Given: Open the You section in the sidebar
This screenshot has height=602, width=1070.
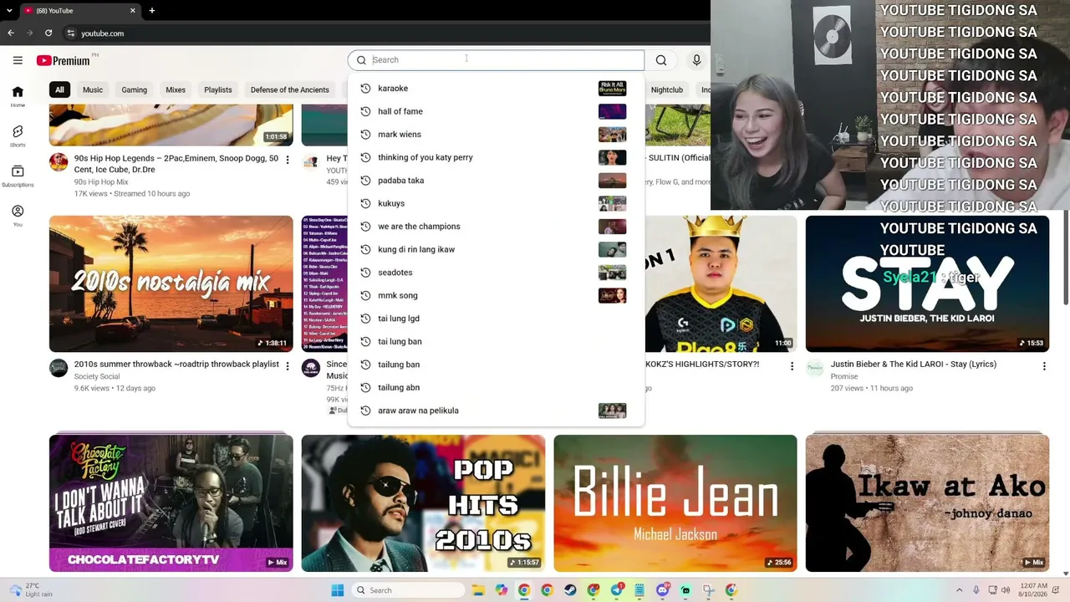Looking at the screenshot, I should (18, 216).
